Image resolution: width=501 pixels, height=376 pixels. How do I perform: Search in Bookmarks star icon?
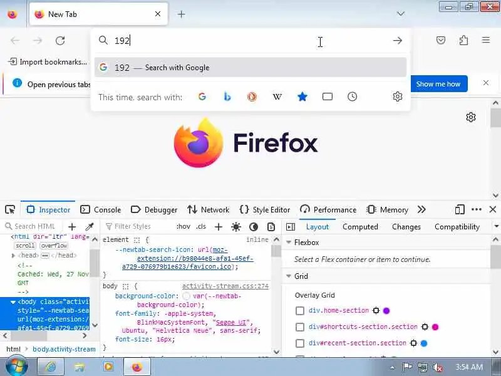302,97
